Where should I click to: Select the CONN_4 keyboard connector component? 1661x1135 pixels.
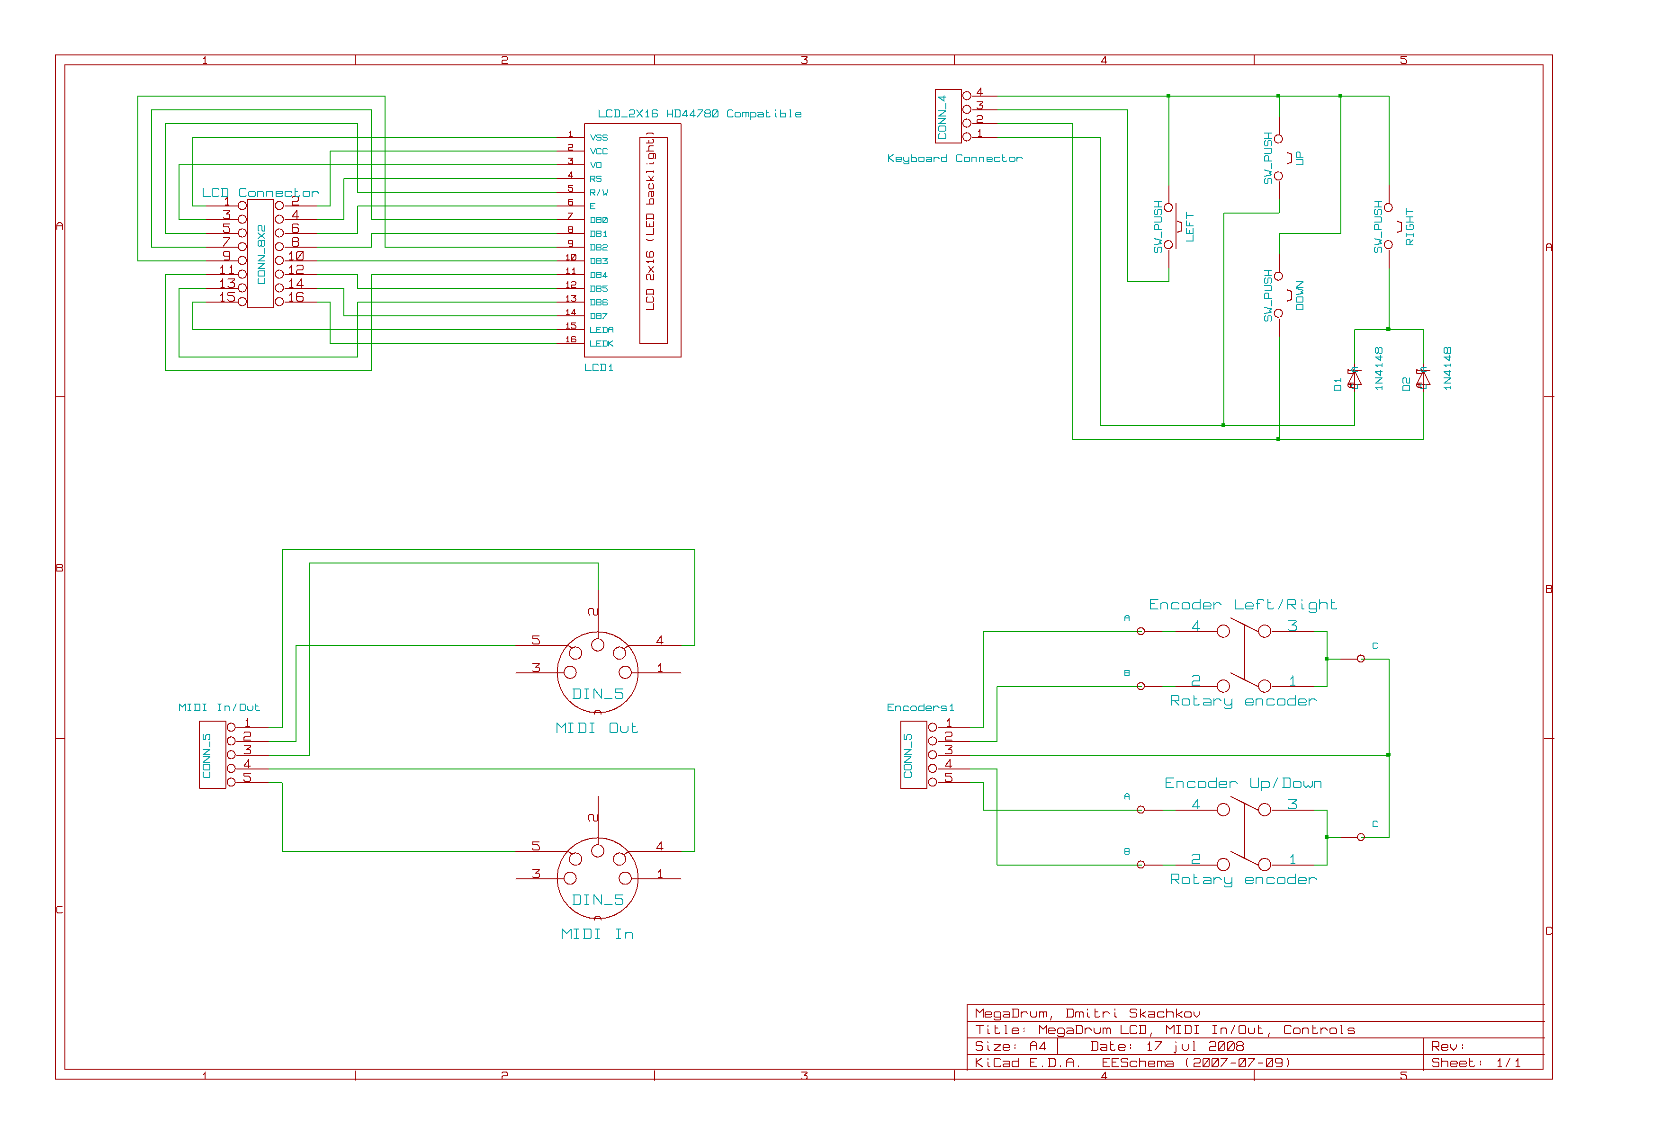pyautogui.click(x=948, y=116)
